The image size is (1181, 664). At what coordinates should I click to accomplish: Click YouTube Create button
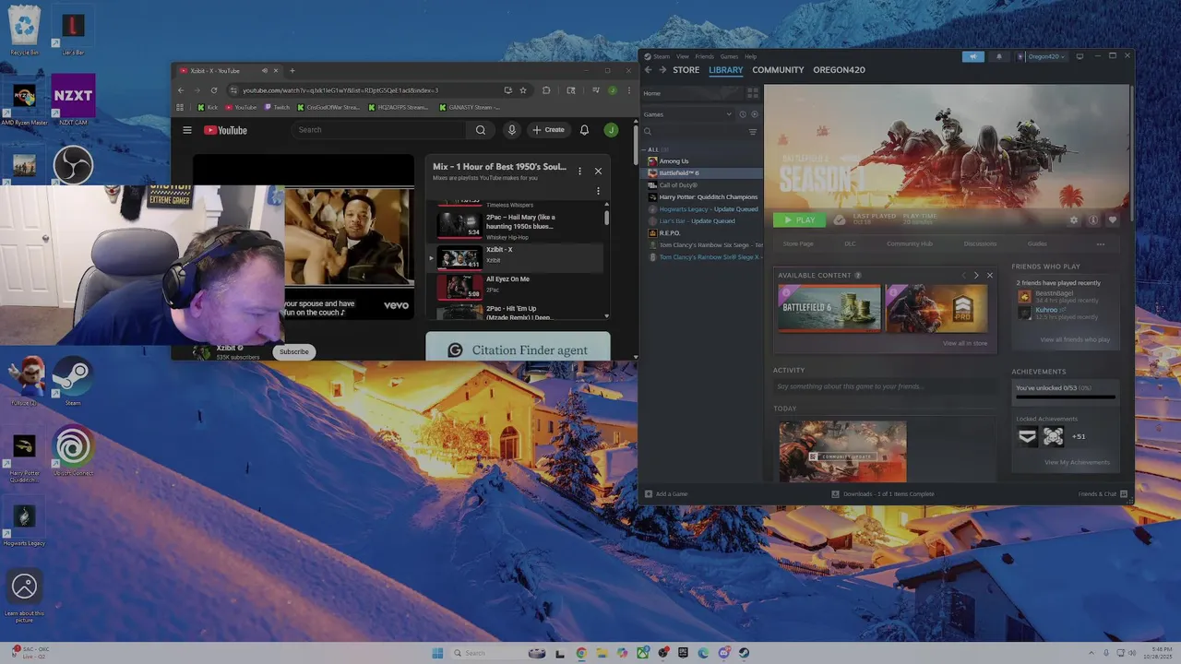(x=548, y=130)
